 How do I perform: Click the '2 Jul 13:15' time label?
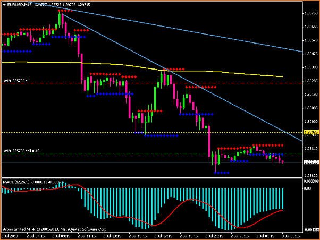112,236
